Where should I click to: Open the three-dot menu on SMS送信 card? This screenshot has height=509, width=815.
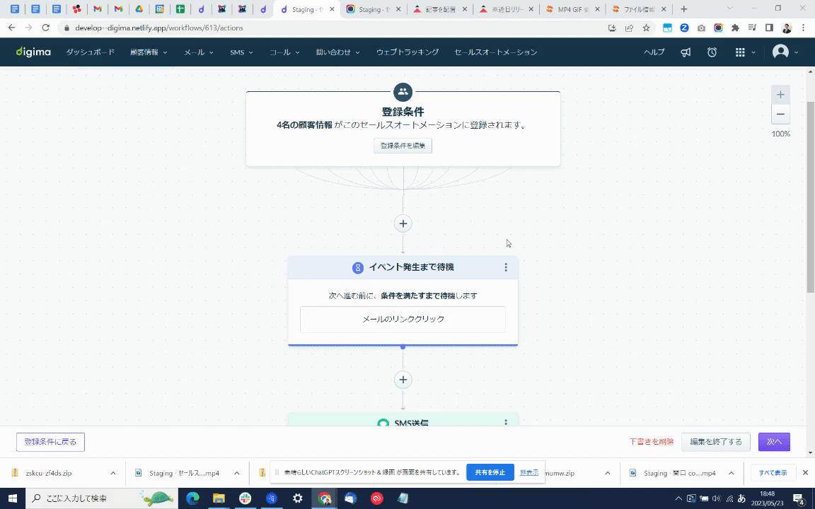[x=506, y=422]
